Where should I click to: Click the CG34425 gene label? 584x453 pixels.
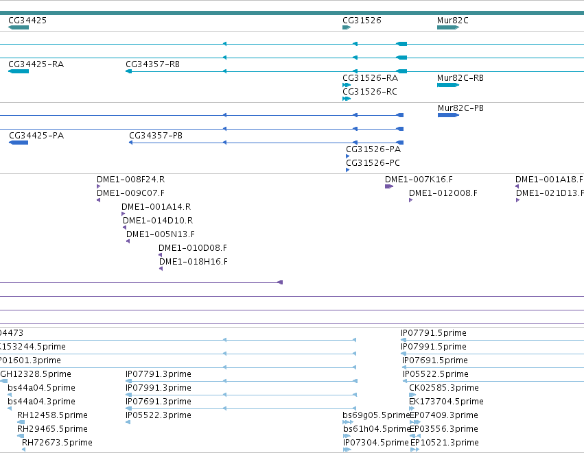(x=27, y=21)
